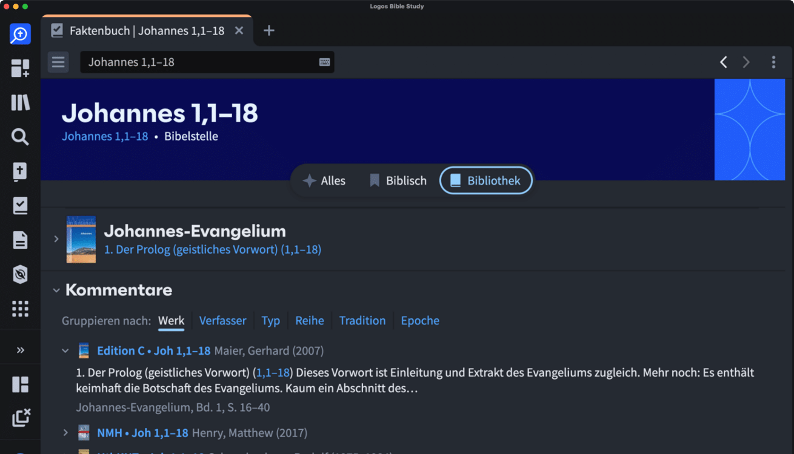Image resolution: width=794 pixels, height=454 pixels.
Task: Select the Bibliothek filter
Action: (485, 180)
